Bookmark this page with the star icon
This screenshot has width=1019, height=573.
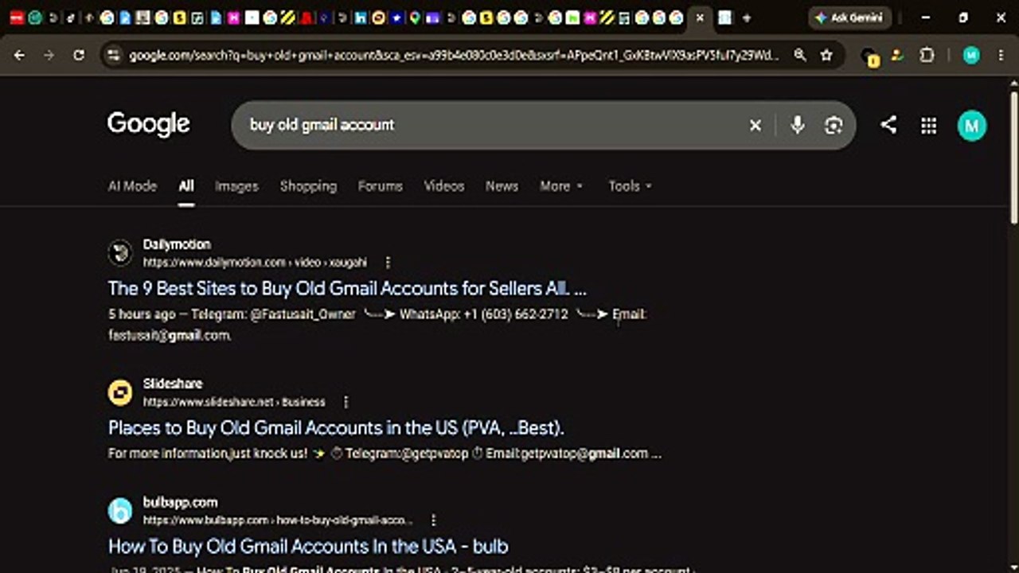(826, 55)
